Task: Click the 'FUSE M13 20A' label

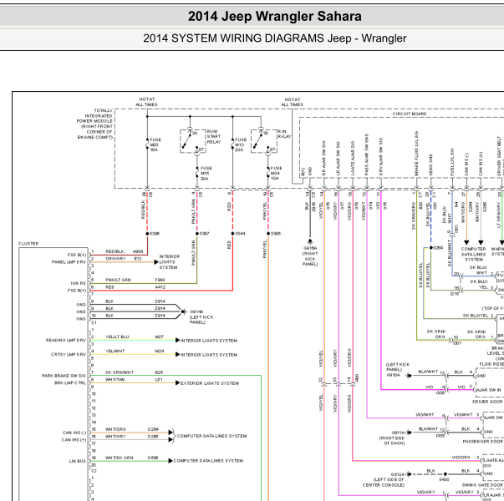Action: 241,144
